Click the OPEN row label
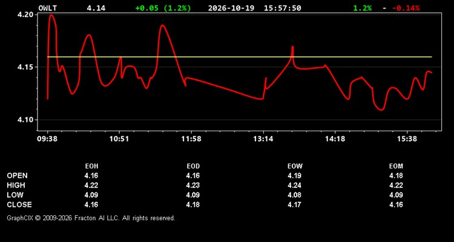Image resolution: width=454 pixels, height=242 pixels. click(18, 175)
